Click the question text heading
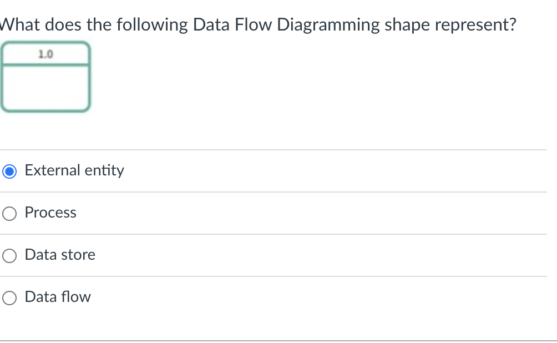The height and width of the screenshot is (343, 557). tap(258, 24)
